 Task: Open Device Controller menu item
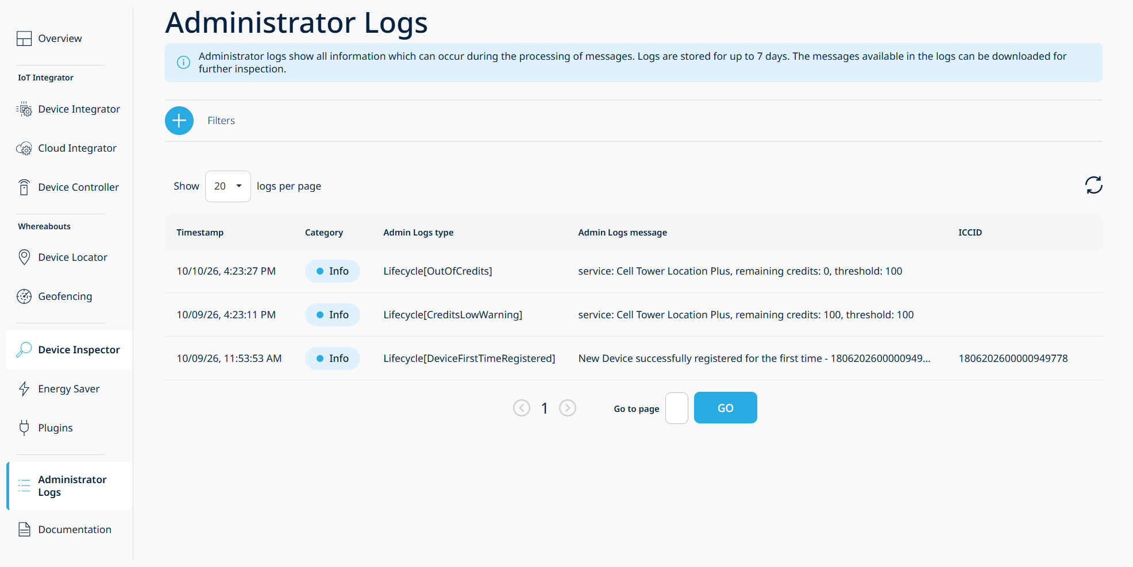click(x=79, y=187)
